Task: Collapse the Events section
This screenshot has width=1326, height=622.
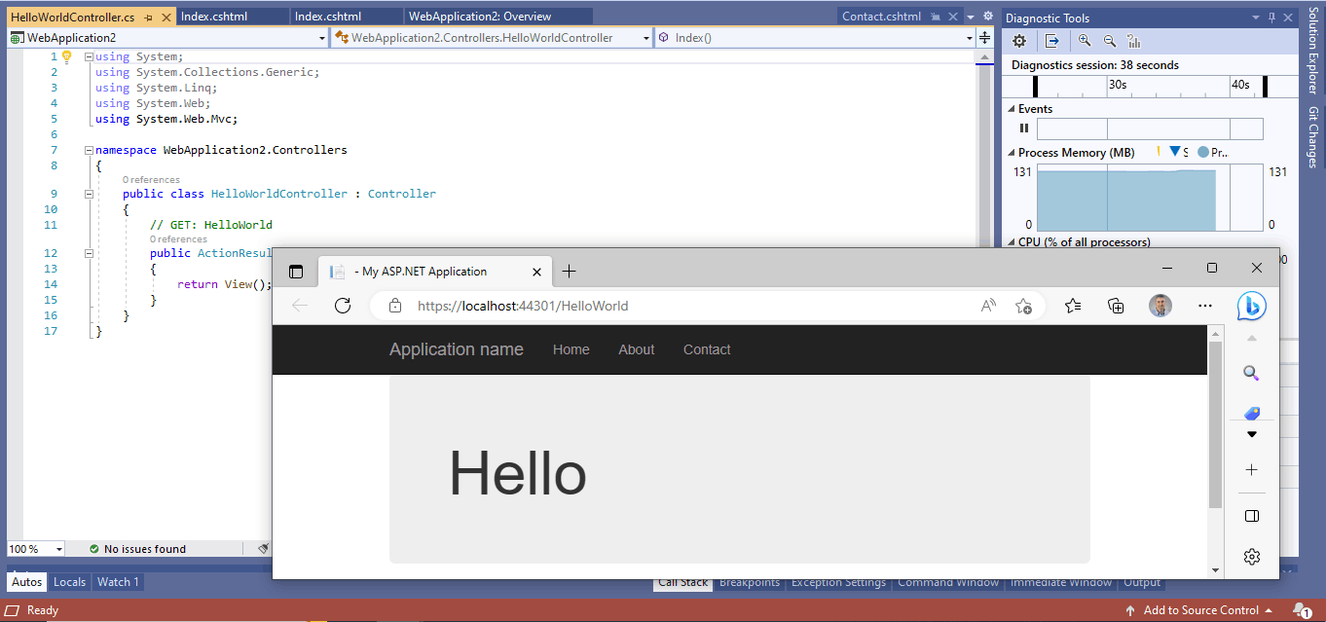Action: pos(1011,109)
